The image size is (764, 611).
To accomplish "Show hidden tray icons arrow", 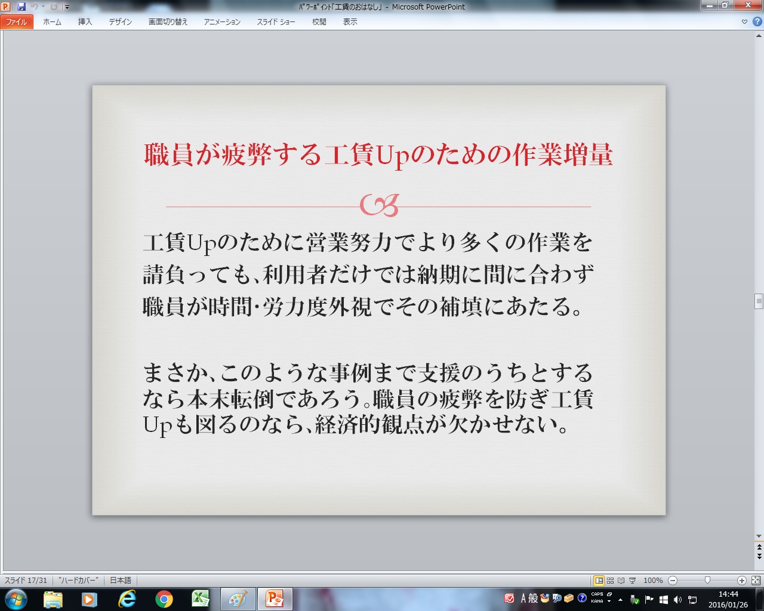I will click(621, 599).
